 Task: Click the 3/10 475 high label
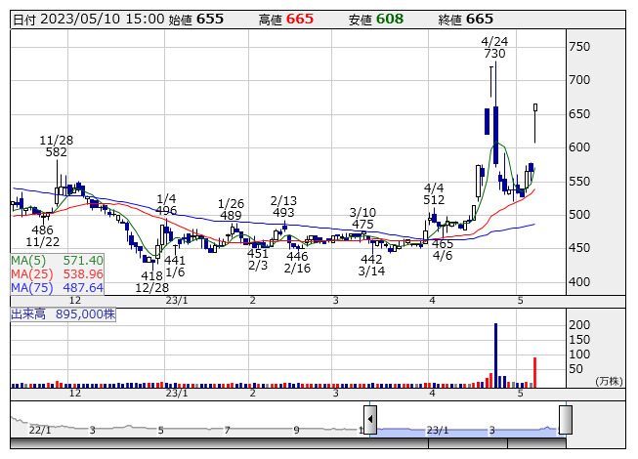tap(363, 218)
